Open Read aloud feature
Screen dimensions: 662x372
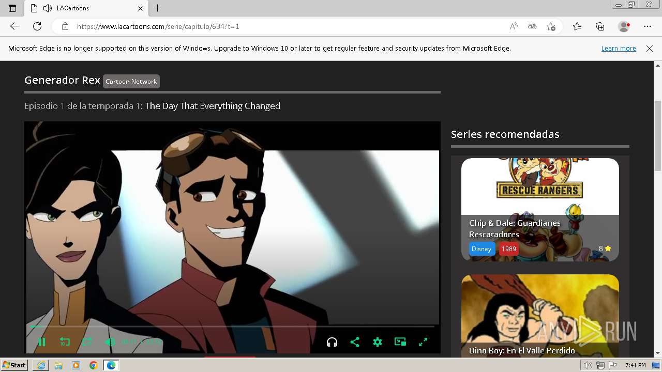pyautogui.click(x=514, y=26)
